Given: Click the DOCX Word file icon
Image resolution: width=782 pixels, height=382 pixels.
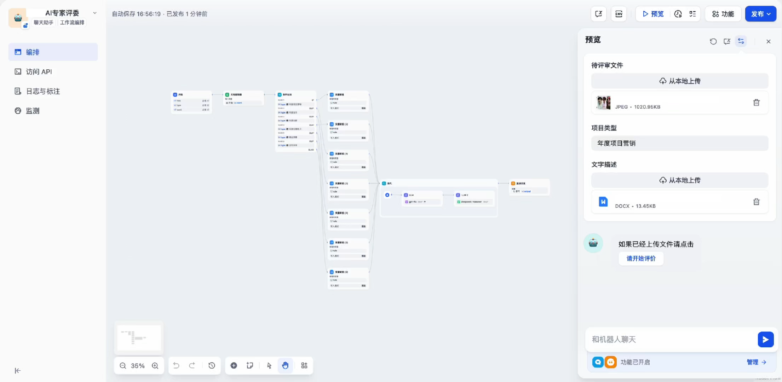Looking at the screenshot, I should pyautogui.click(x=603, y=202).
